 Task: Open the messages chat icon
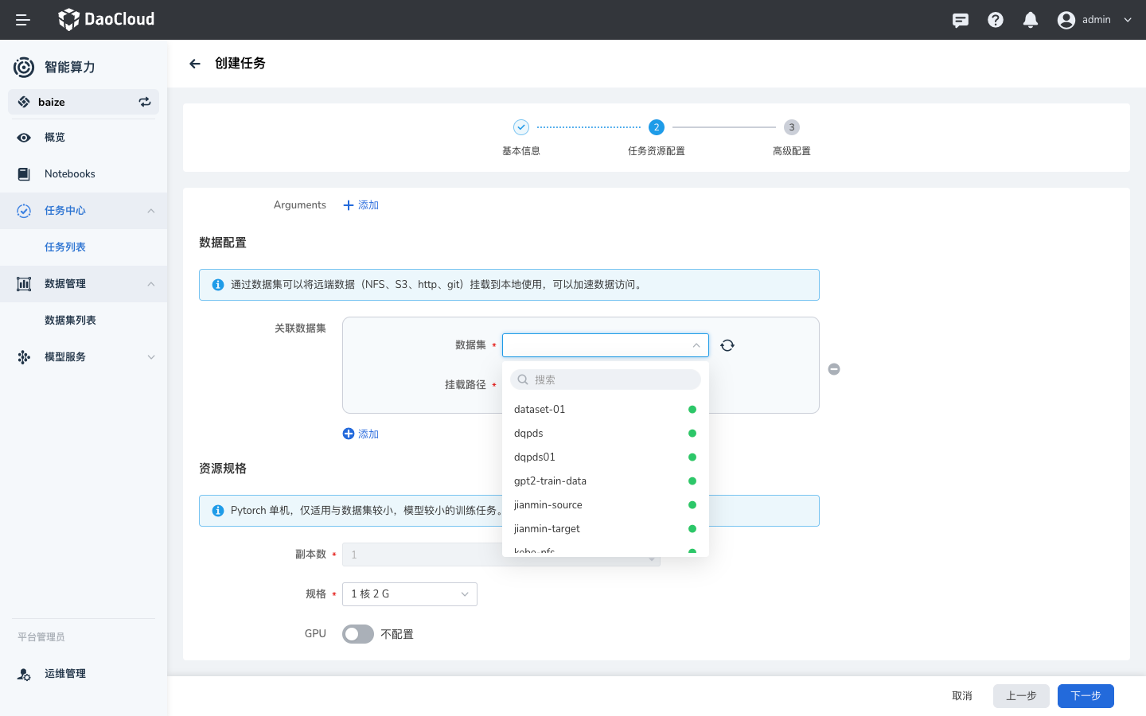(x=961, y=20)
